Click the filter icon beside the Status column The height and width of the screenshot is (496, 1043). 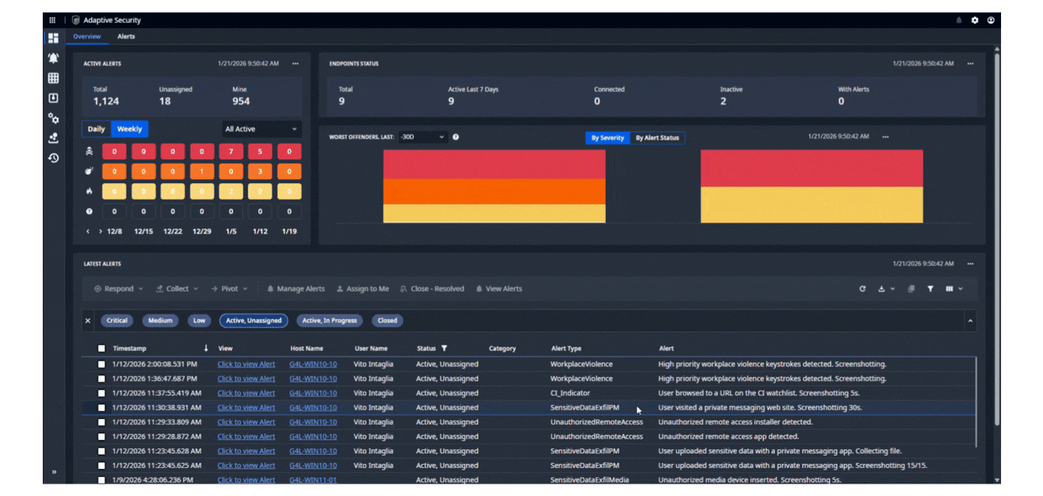coord(444,348)
